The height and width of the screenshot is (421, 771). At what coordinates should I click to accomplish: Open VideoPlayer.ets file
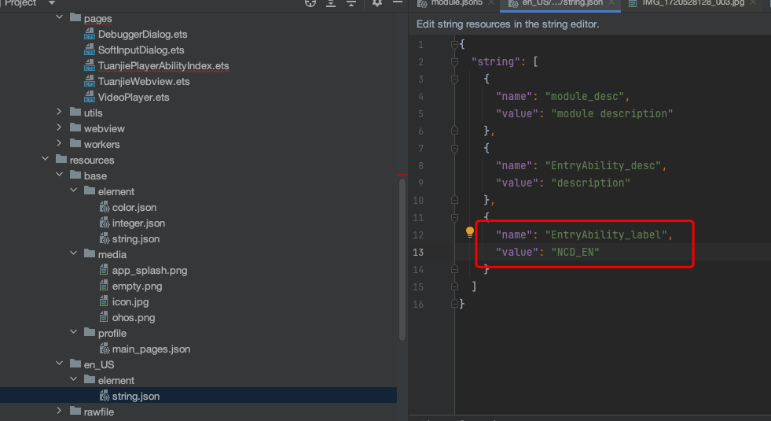click(x=133, y=97)
